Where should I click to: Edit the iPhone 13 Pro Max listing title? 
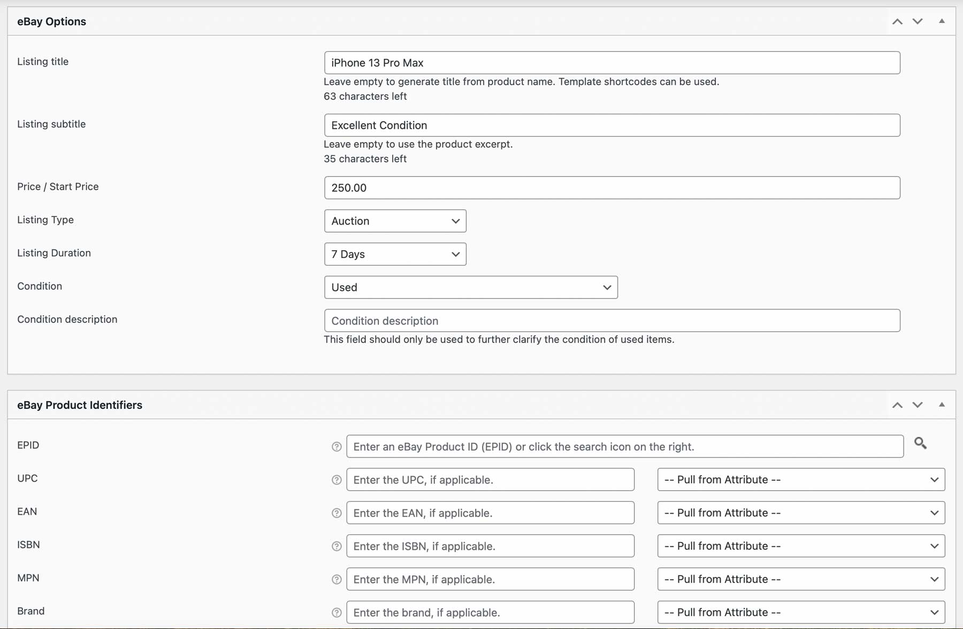coord(612,63)
